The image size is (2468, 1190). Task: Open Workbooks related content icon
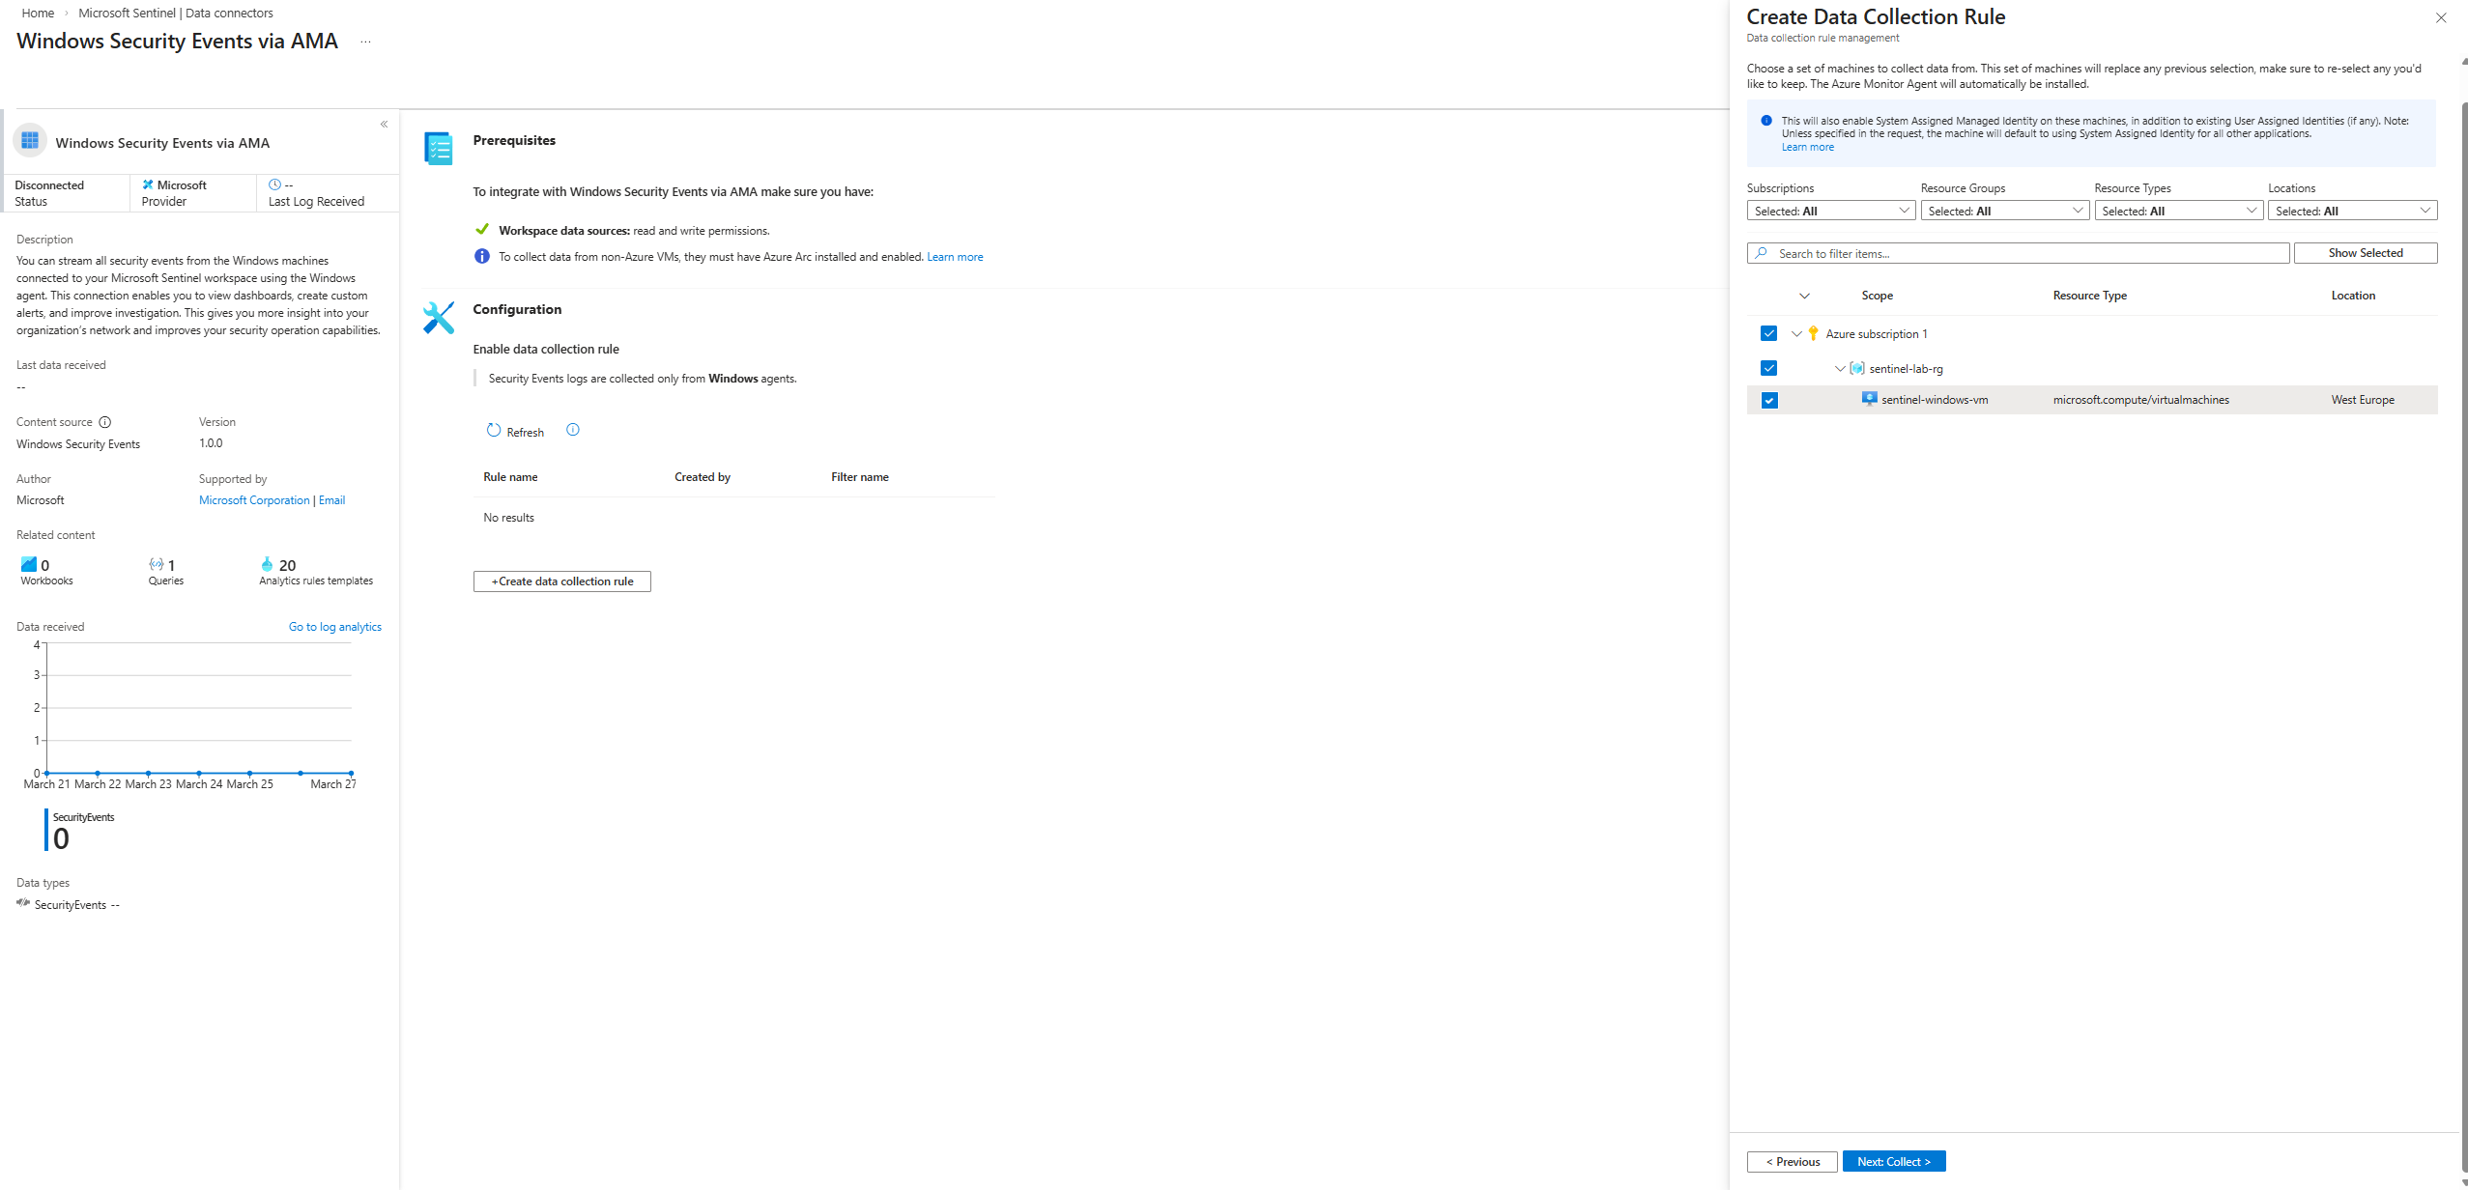[x=29, y=564]
